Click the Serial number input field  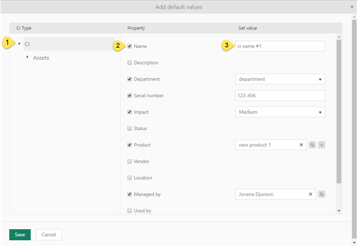coord(280,96)
